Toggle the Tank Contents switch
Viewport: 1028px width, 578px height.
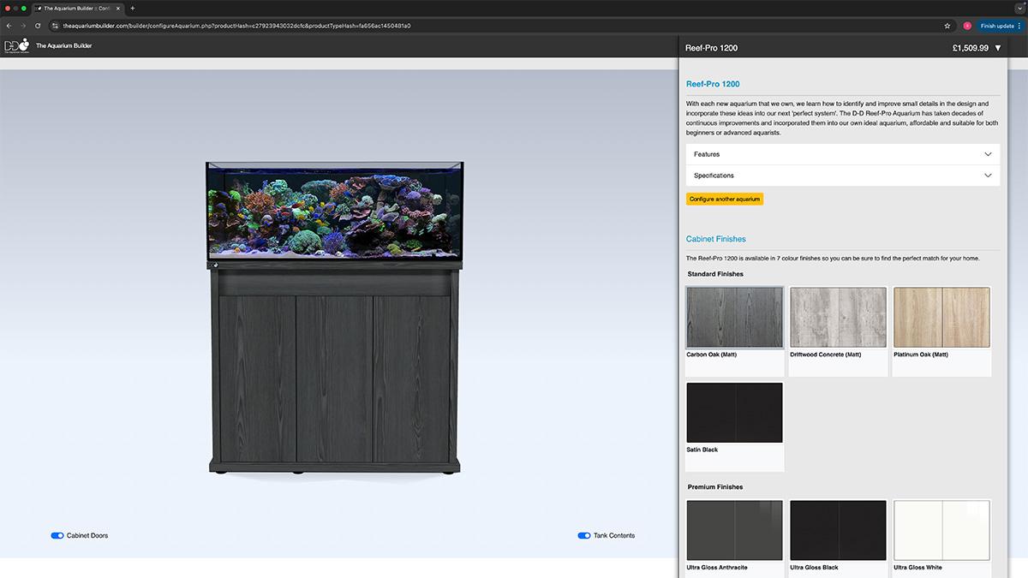point(584,536)
